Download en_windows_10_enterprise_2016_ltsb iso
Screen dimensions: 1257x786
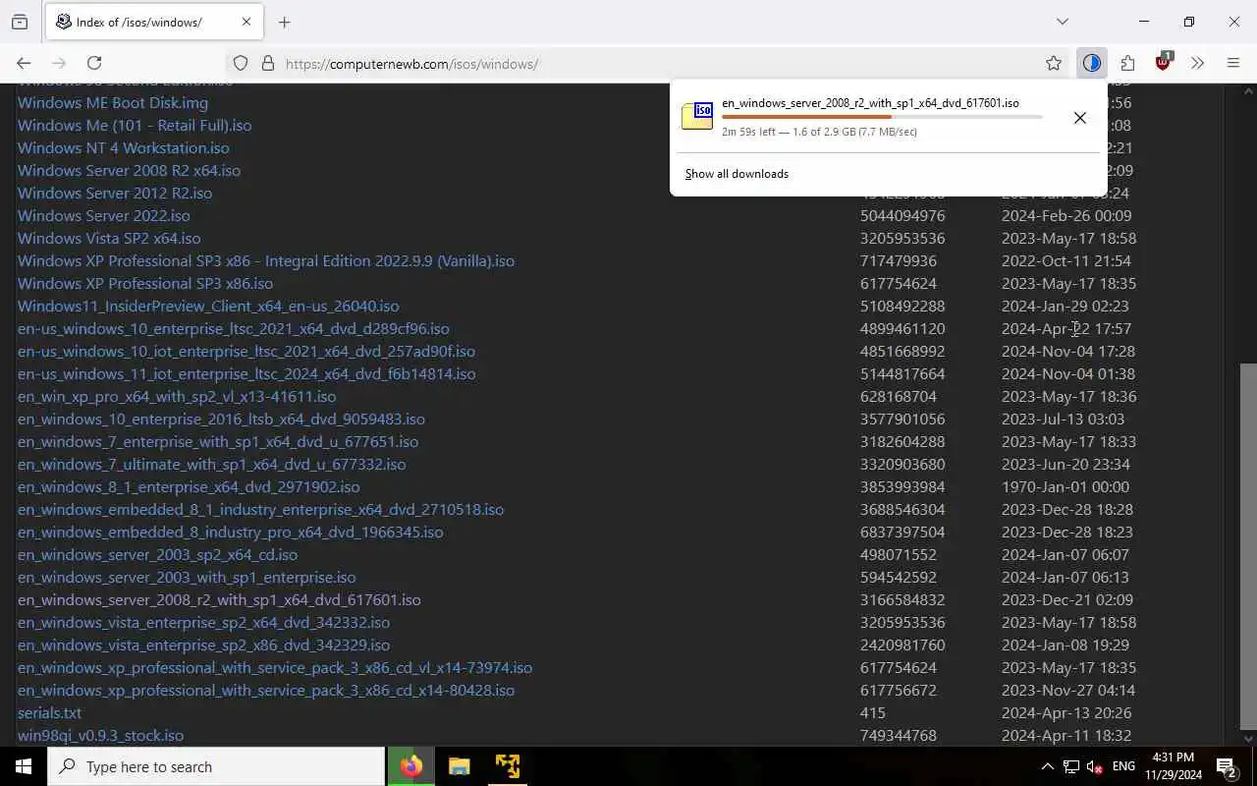[x=221, y=419]
